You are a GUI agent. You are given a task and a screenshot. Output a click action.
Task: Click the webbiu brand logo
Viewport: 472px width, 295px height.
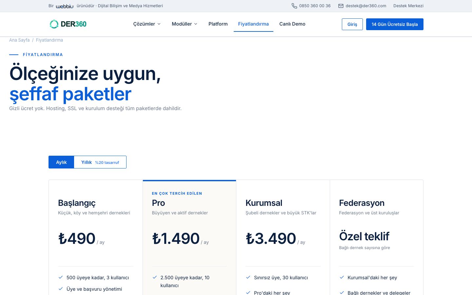[x=65, y=6]
